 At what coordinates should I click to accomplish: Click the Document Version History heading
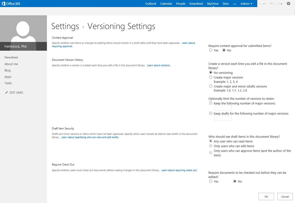67,60
